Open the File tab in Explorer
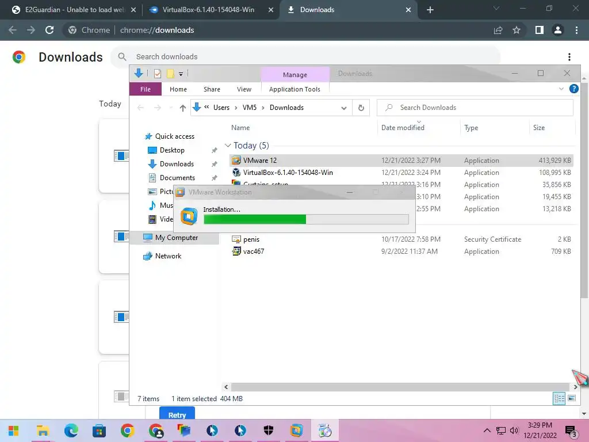 point(146,89)
